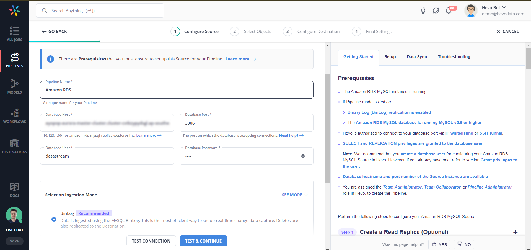Open create a database user link
531x250 pixels.
click(x=423, y=154)
